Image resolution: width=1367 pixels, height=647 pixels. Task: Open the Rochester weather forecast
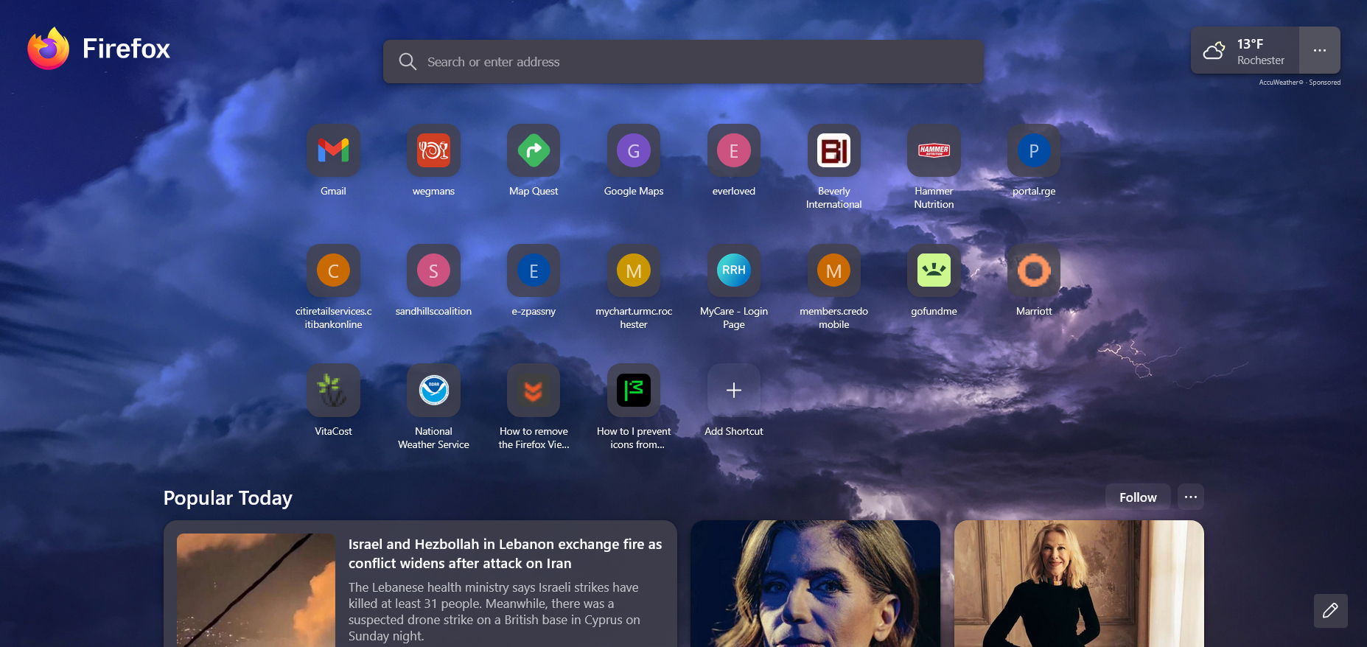pyautogui.click(x=1245, y=50)
